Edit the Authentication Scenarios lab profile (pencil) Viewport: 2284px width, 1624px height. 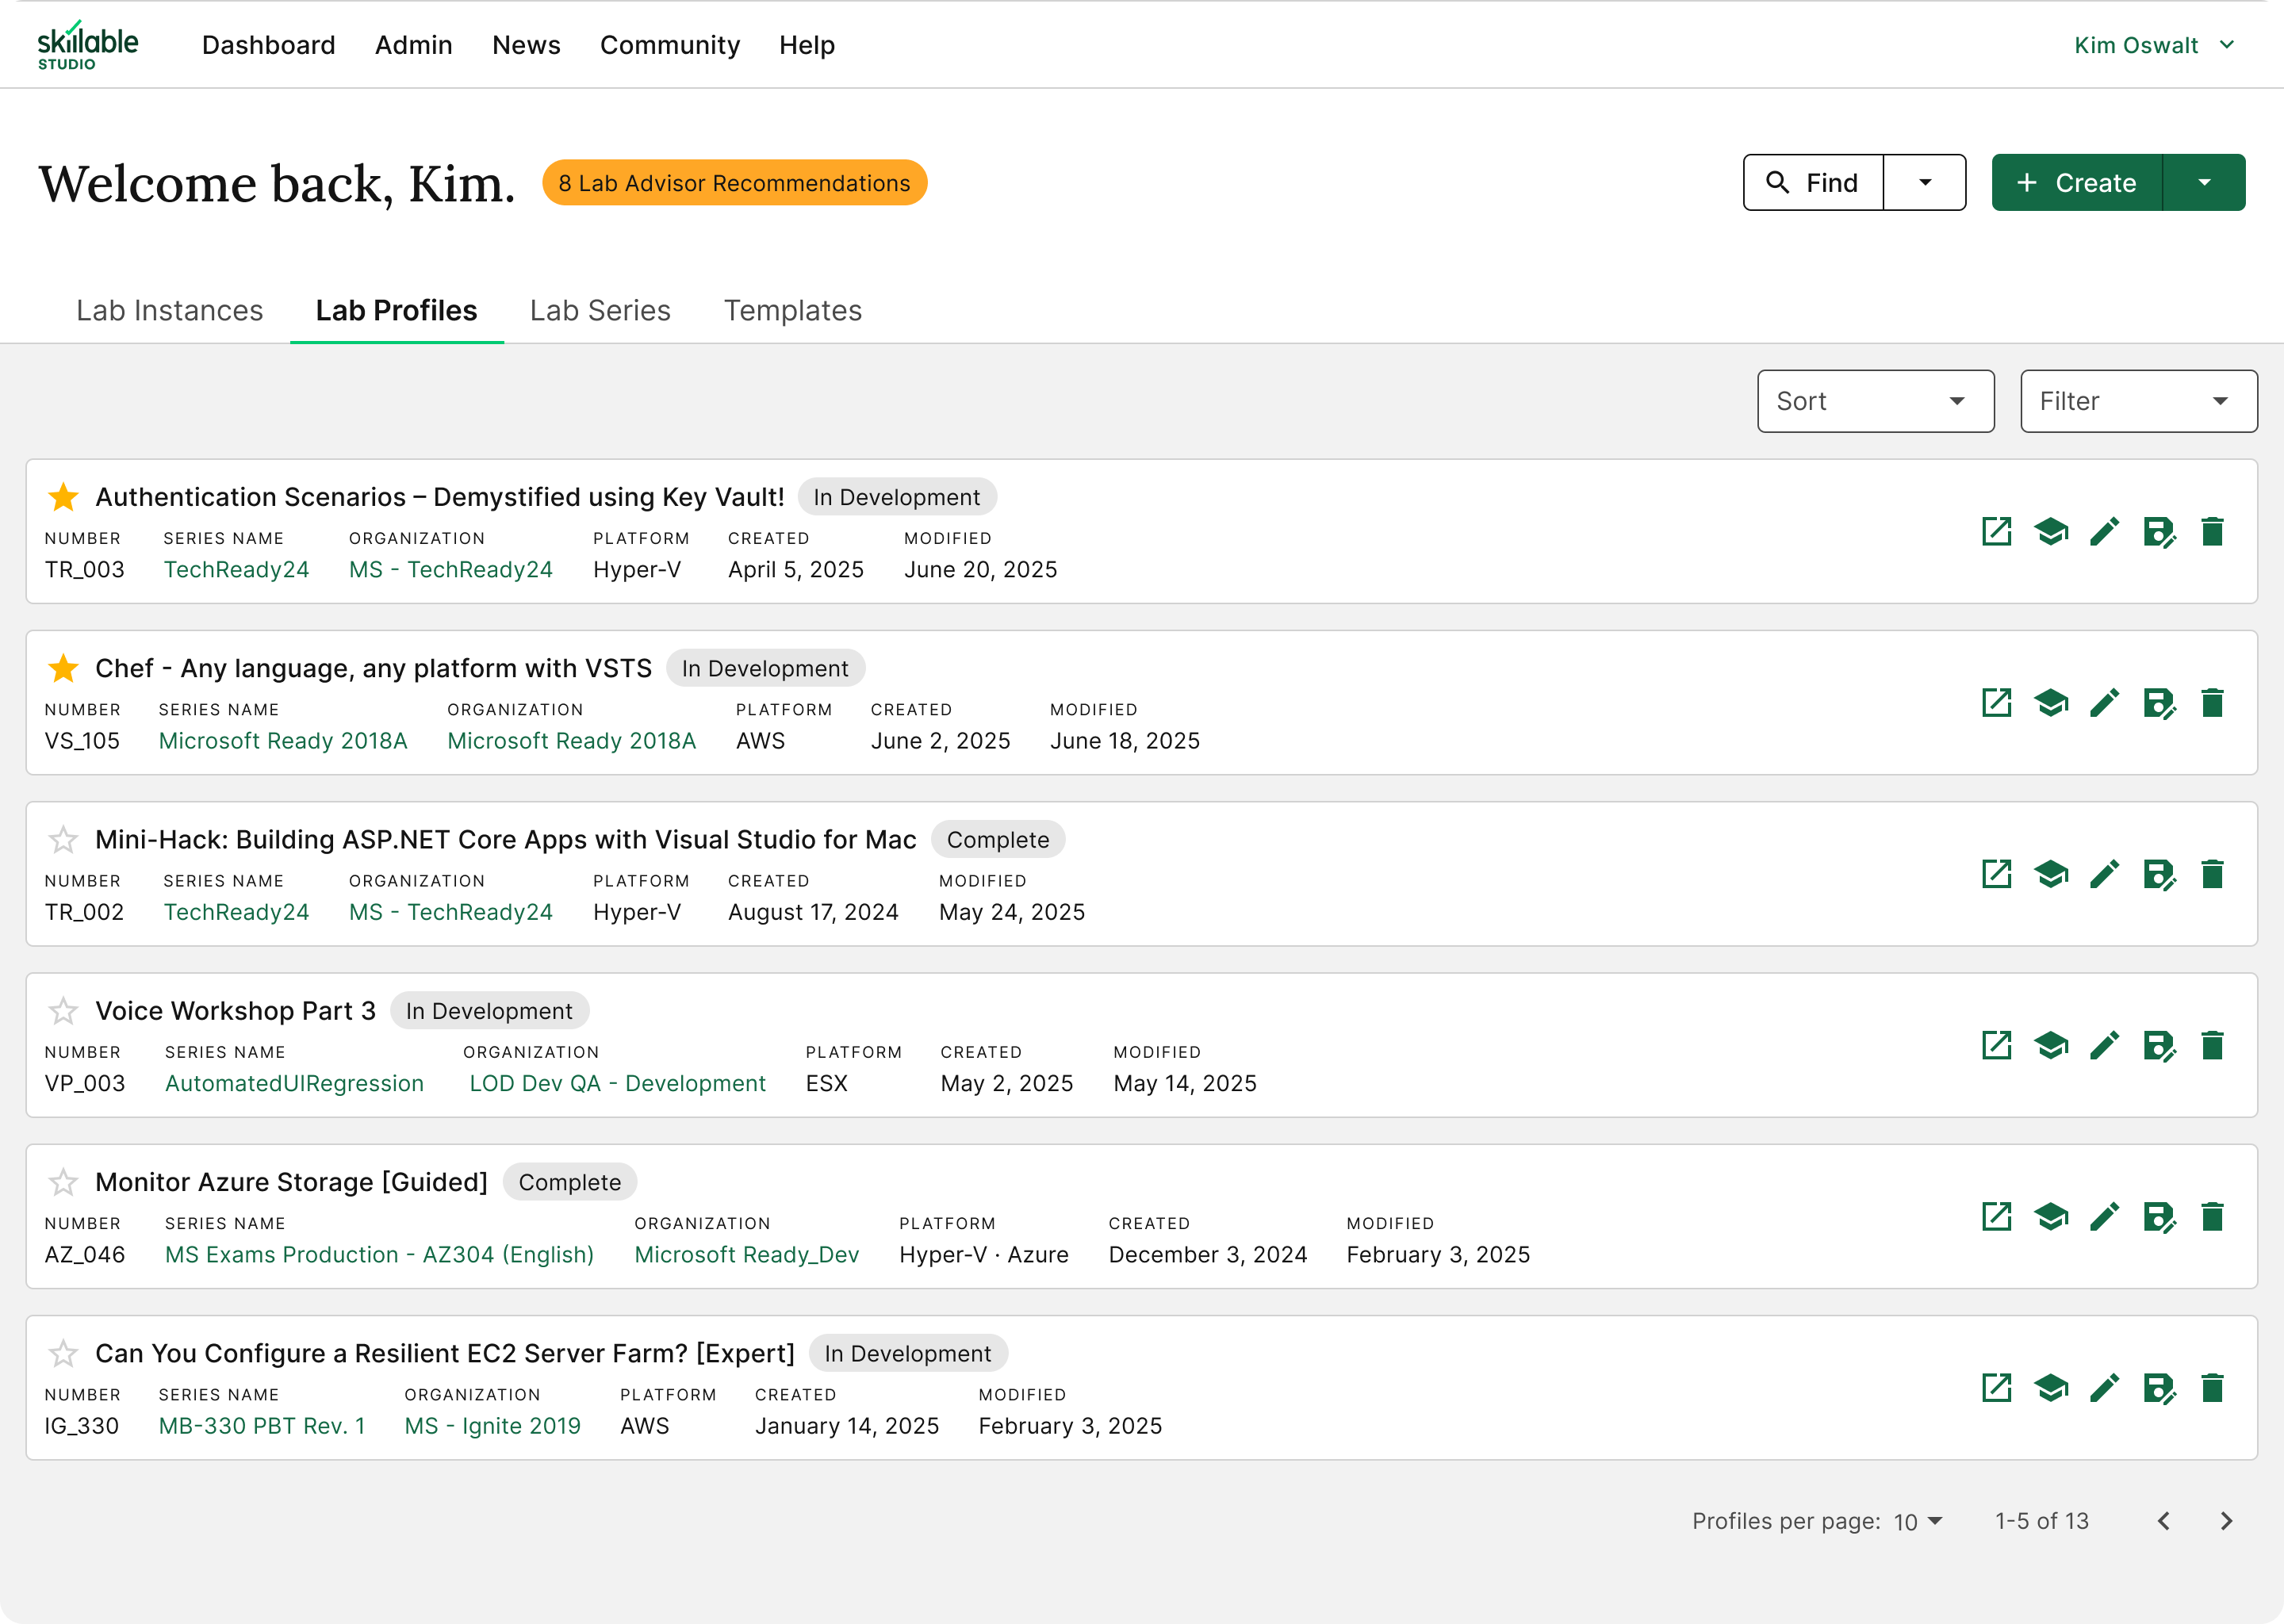click(2105, 531)
